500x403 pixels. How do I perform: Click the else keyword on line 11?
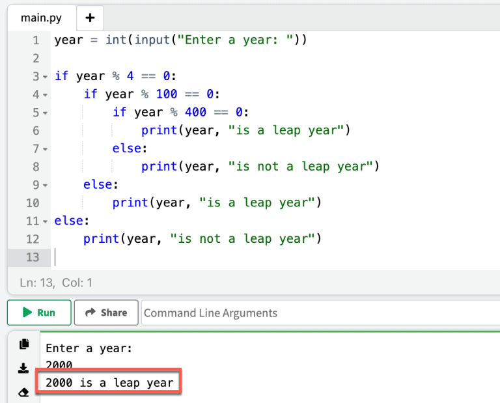69,221
